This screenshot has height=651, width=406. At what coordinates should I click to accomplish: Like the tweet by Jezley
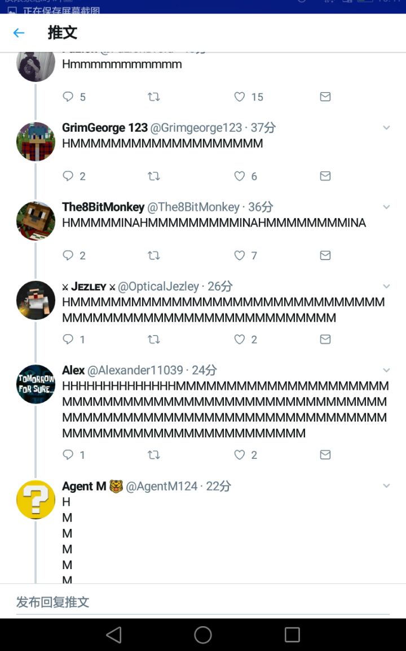tap(240, 339)
